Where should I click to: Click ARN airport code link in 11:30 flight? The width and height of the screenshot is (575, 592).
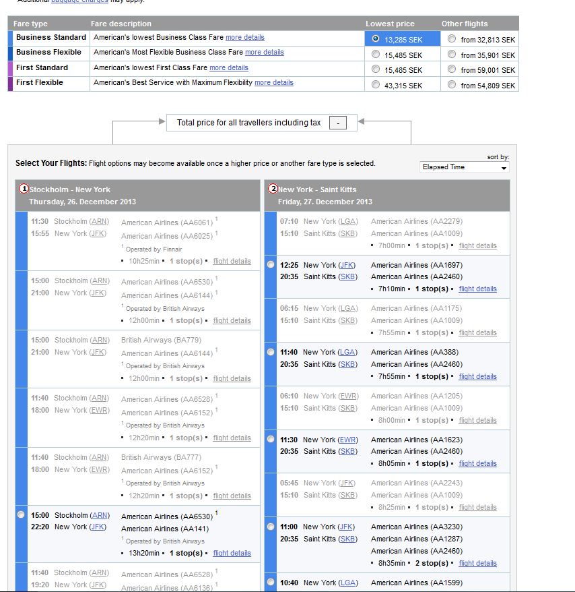coord(100,222)
